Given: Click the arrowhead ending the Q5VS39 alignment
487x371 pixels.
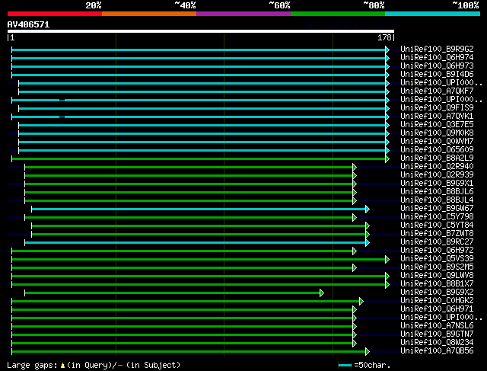Looking at the screenshot, I should [387, 259].
